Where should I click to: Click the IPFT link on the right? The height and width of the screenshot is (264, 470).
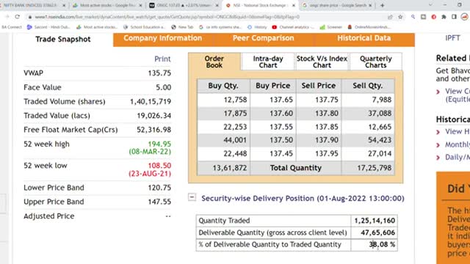coord(452,38)
